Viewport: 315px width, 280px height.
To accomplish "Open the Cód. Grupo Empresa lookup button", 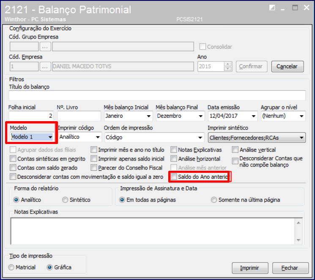I will point(45,47).
